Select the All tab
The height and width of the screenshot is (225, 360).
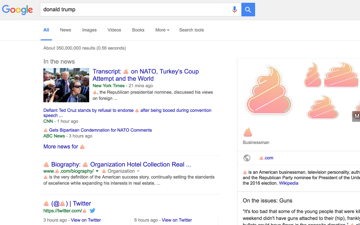click(x=46, y=30)
